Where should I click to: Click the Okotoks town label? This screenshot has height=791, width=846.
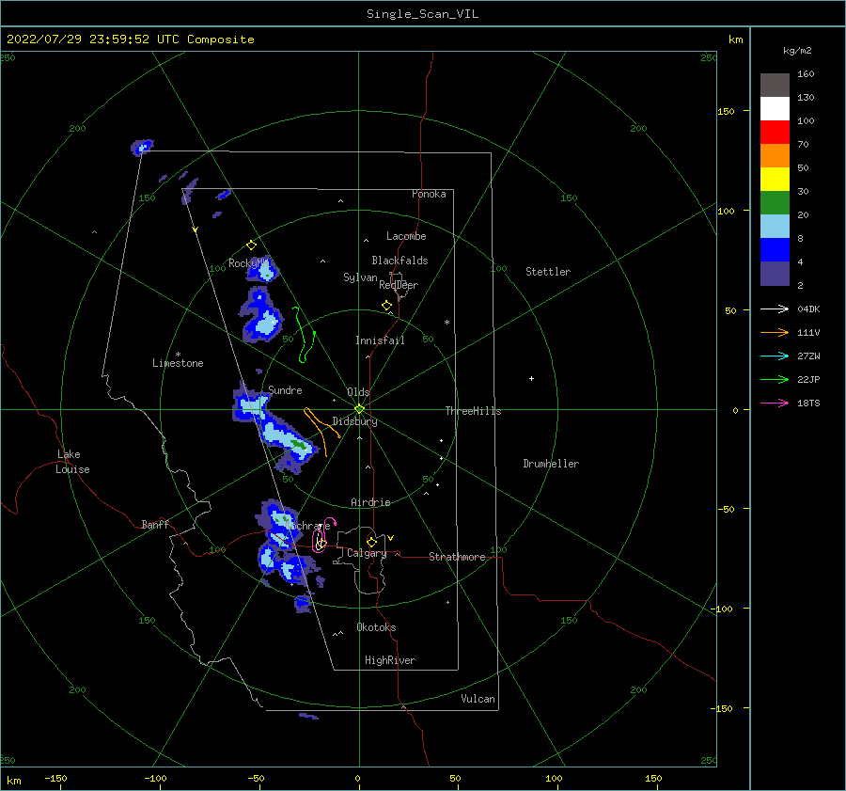click(x=376, y=627)
